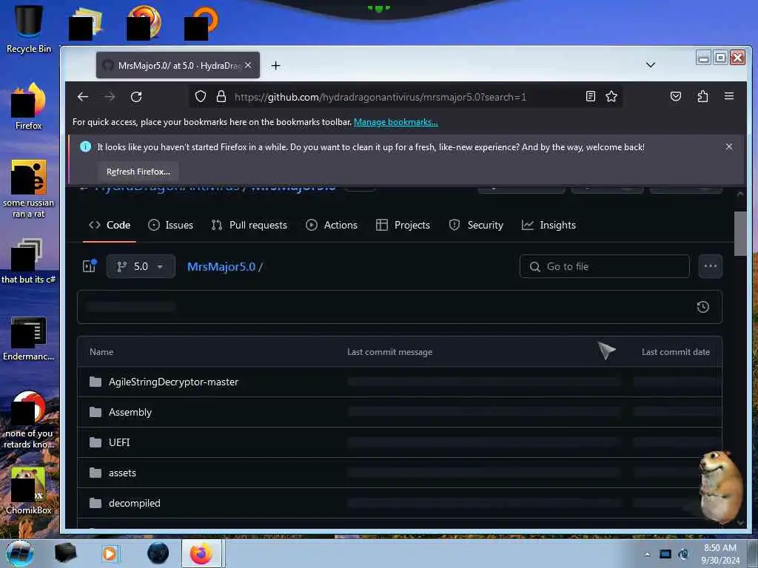
Task: Open the Manage bookmarks... link
Action: tap(395, 122)
